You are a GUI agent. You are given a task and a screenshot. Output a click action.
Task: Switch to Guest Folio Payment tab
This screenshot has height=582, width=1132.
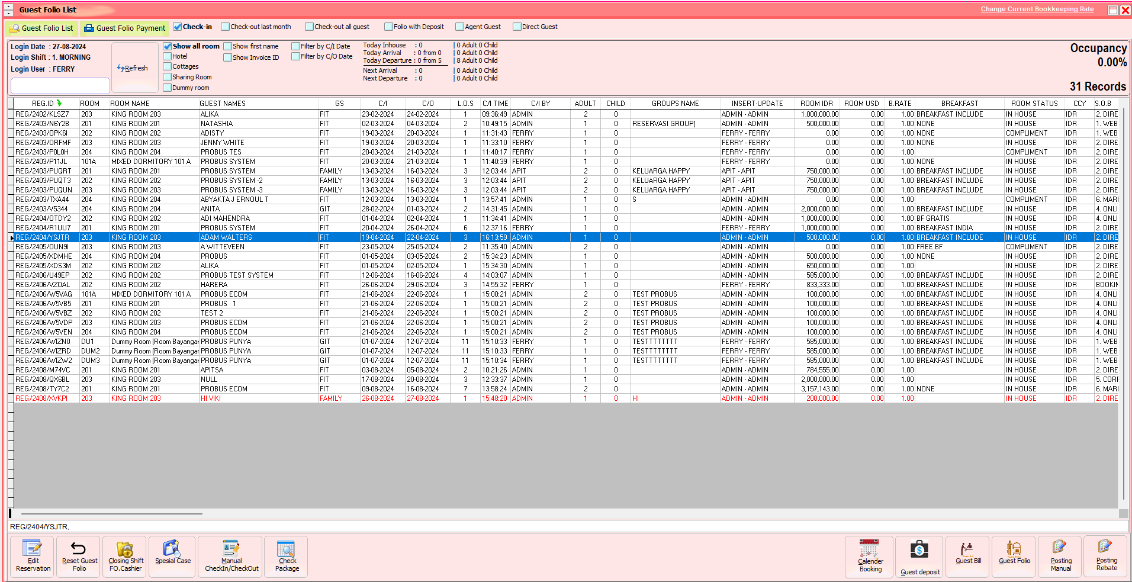coord(125,28)
